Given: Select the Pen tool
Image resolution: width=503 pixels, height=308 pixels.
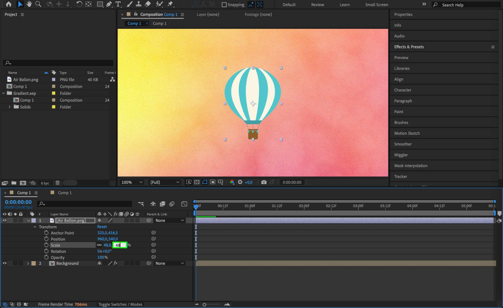Looking at the screenshot, I should pyautogui.click(x=109, y=4).
